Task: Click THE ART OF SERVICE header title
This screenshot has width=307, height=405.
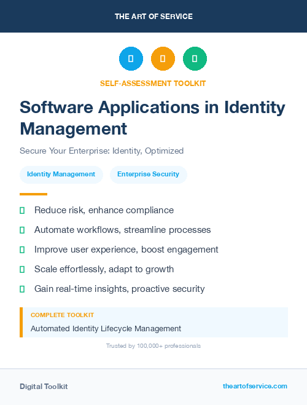Action: click(x=153, y=17)
